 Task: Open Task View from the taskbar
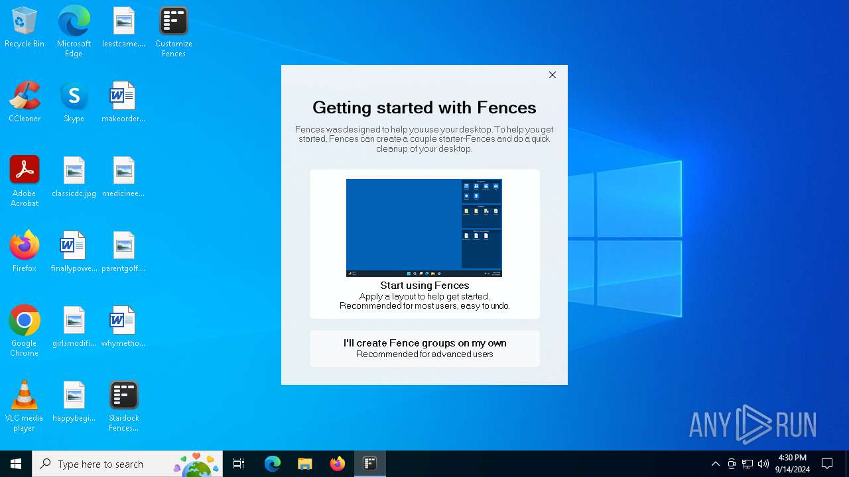[239, 464]
